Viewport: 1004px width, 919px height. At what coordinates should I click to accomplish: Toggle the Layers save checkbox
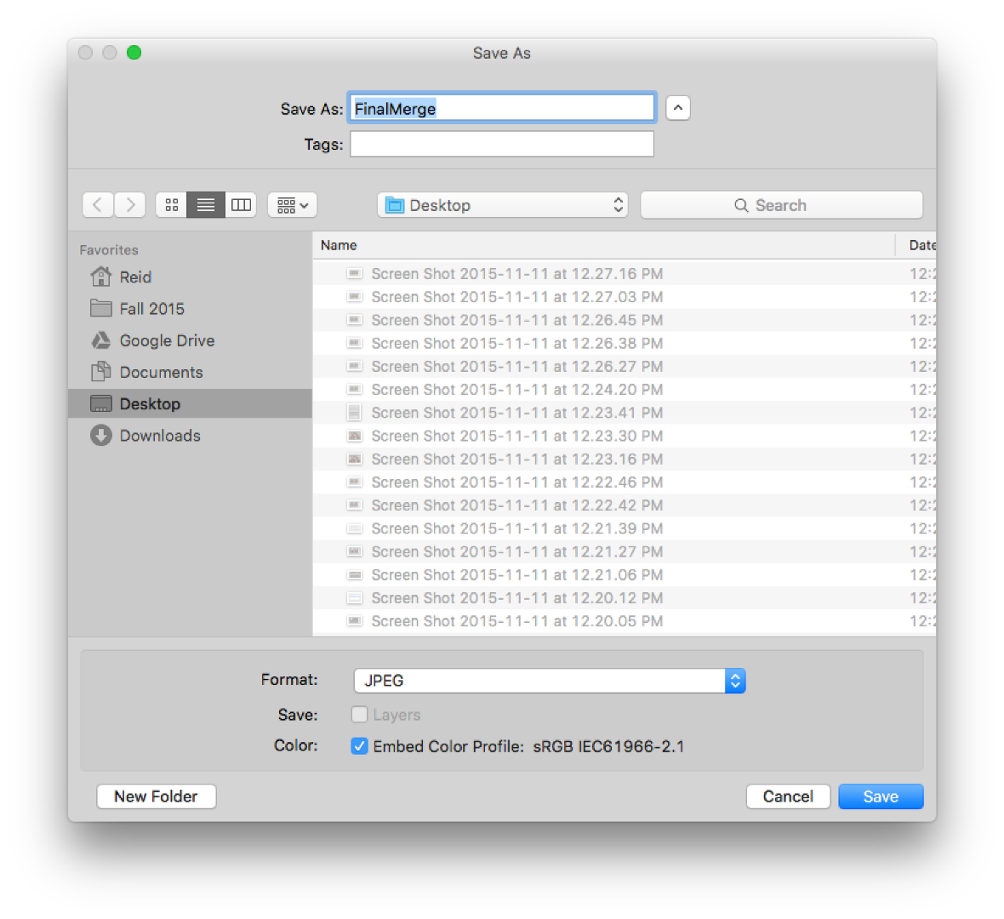point(359,714)
